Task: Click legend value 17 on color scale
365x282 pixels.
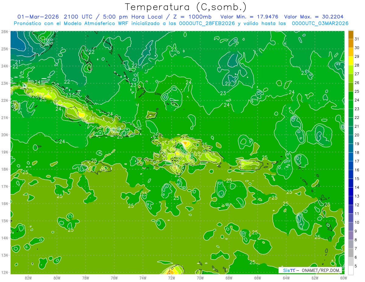Action: pos(357,161)
